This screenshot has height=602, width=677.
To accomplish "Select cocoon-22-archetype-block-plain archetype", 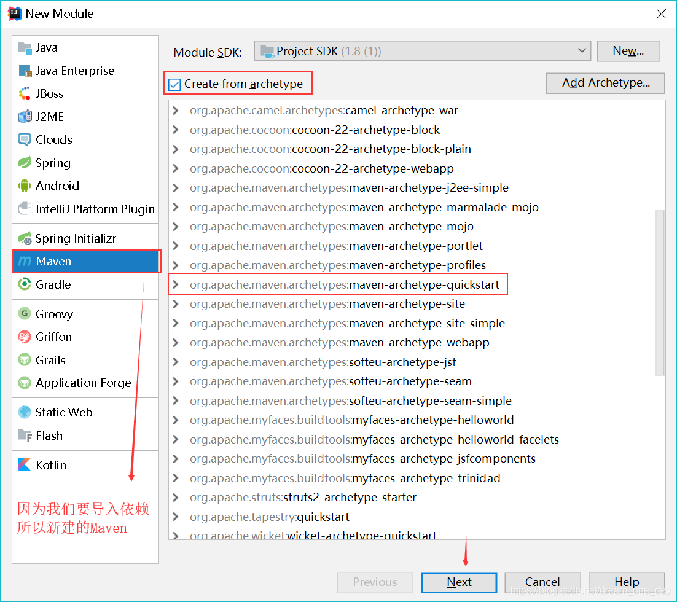I will click(331, 149).
